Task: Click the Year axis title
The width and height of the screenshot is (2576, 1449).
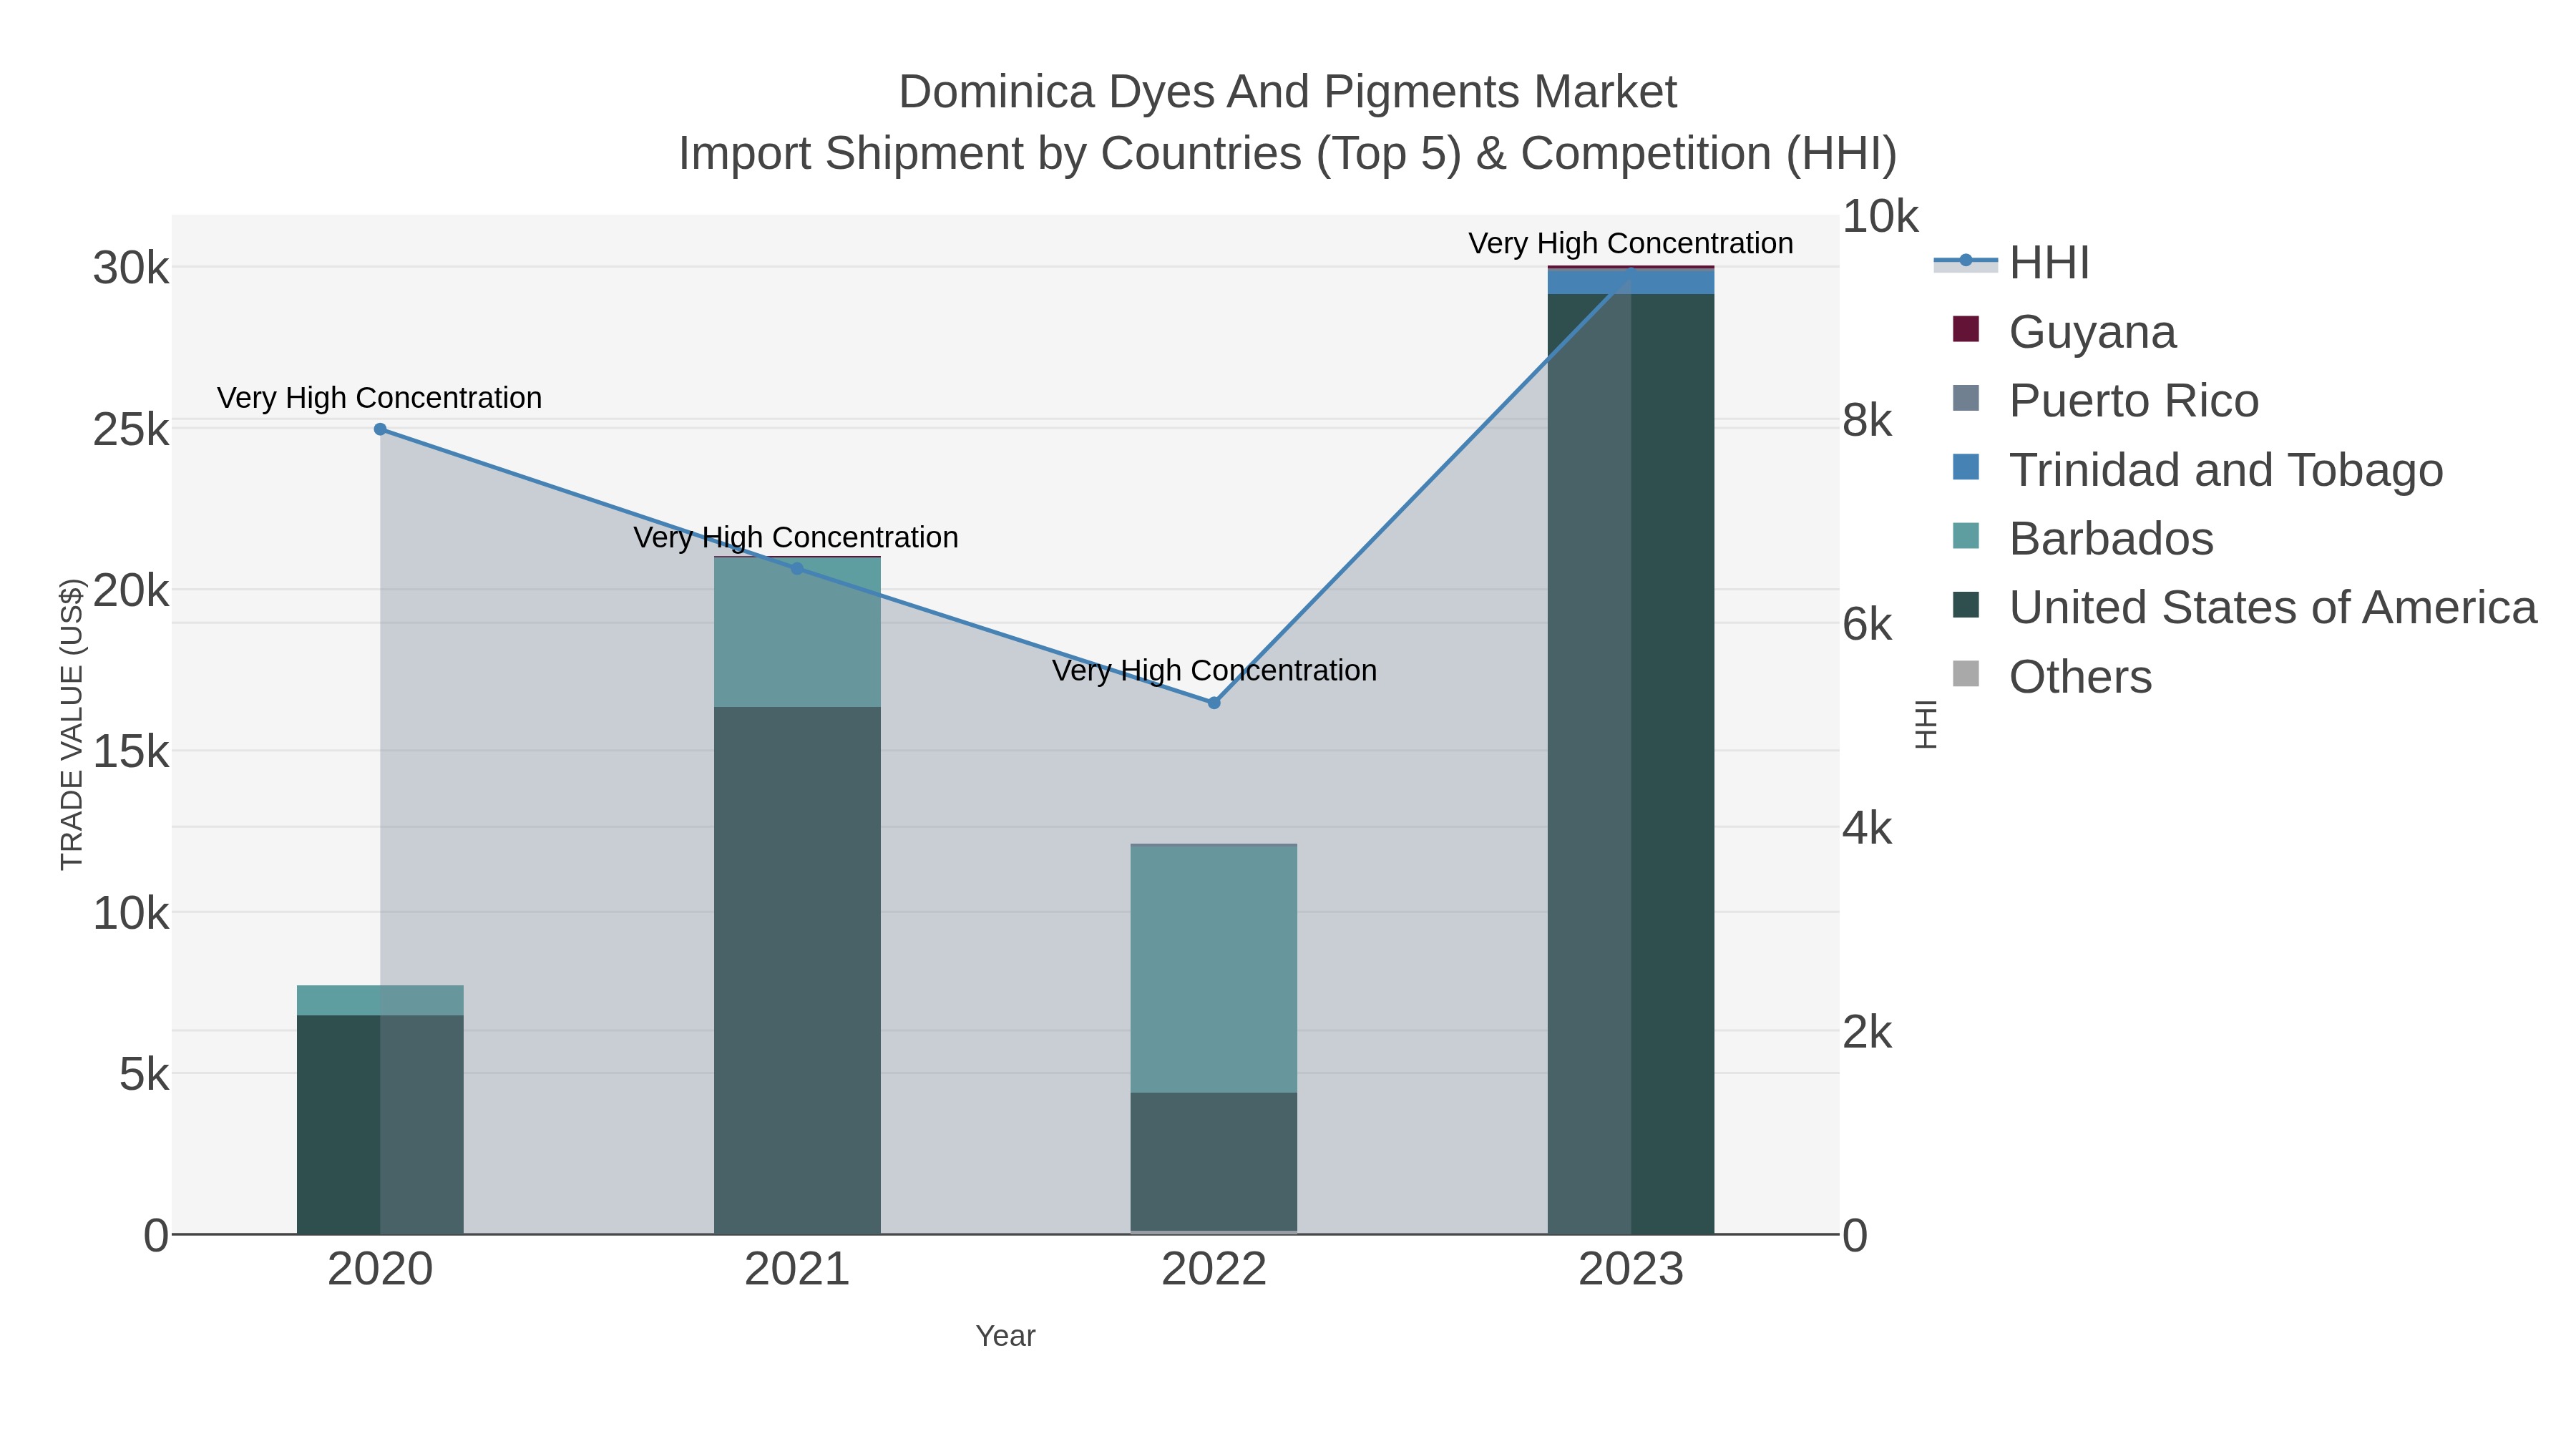Action: [1006, 1336]
